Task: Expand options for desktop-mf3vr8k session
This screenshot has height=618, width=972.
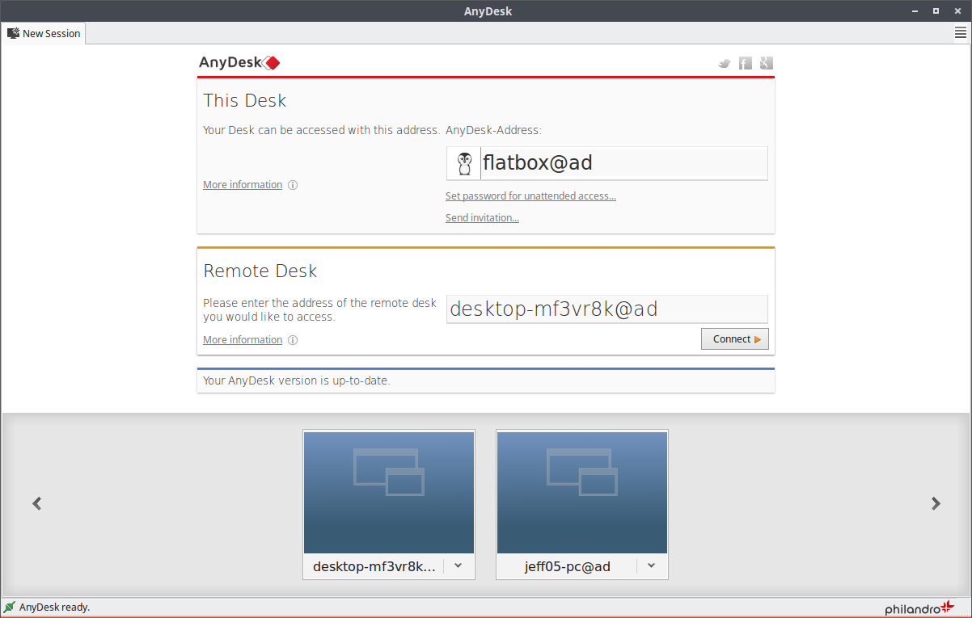Action: coord(458,566)
